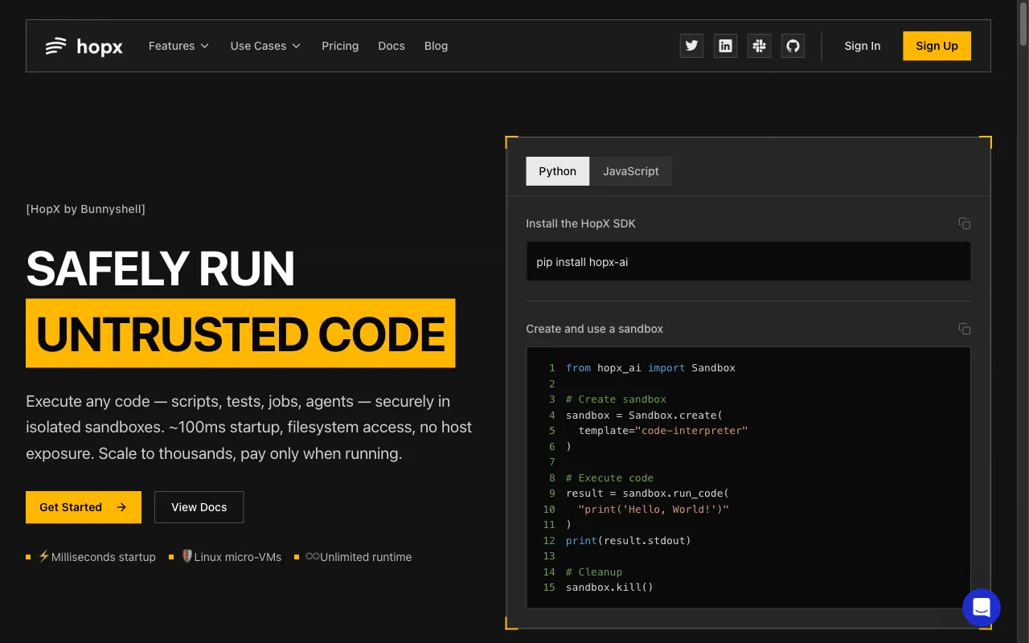Click the infinity icon beside Unlimited runtime
Screen dimensions: 1029x643
pyautogui.click(x=313, y=556)
